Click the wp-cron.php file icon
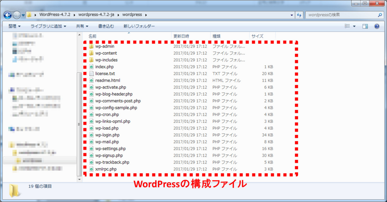This screenshot has height=202, width=387. point(91,114)
